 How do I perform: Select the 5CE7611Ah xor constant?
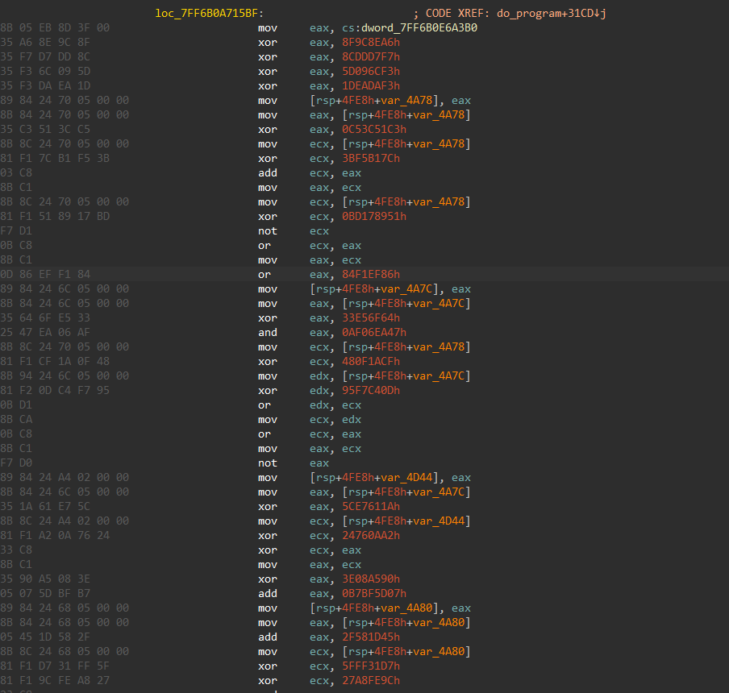coord(372,507)
